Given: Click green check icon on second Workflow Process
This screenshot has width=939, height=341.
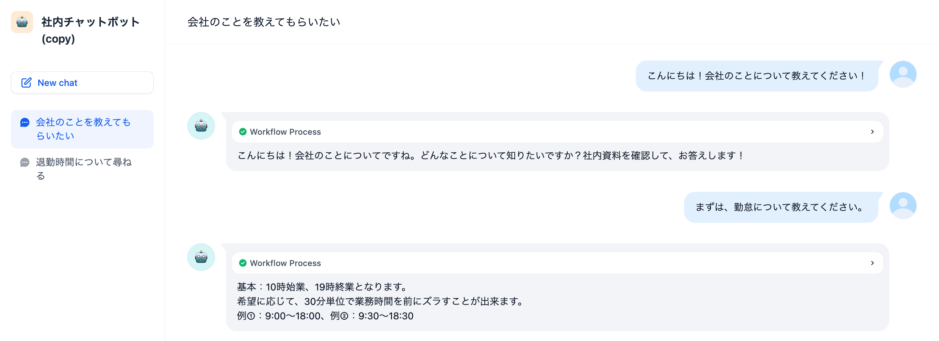Looking at the screenshot, I should click(x=243, y=263).
